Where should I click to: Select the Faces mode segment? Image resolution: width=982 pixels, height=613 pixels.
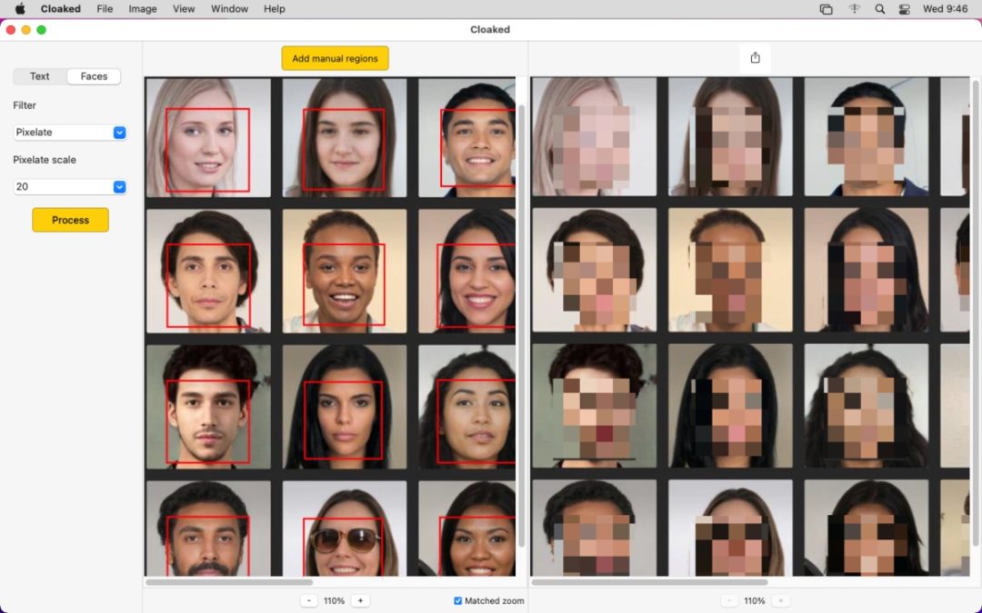94,76
